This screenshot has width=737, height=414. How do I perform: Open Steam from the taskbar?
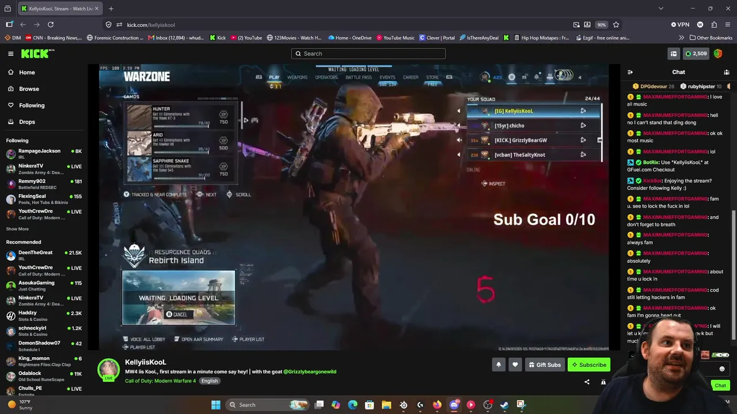[x=504, y=405]
